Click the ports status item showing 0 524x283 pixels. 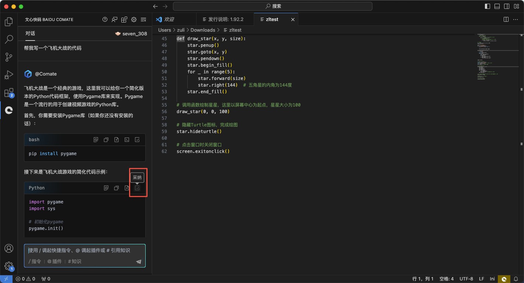(46, 279)
